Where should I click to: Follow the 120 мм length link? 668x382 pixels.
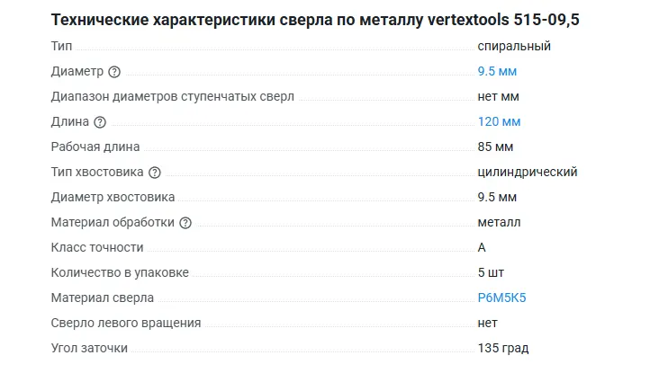499,121
